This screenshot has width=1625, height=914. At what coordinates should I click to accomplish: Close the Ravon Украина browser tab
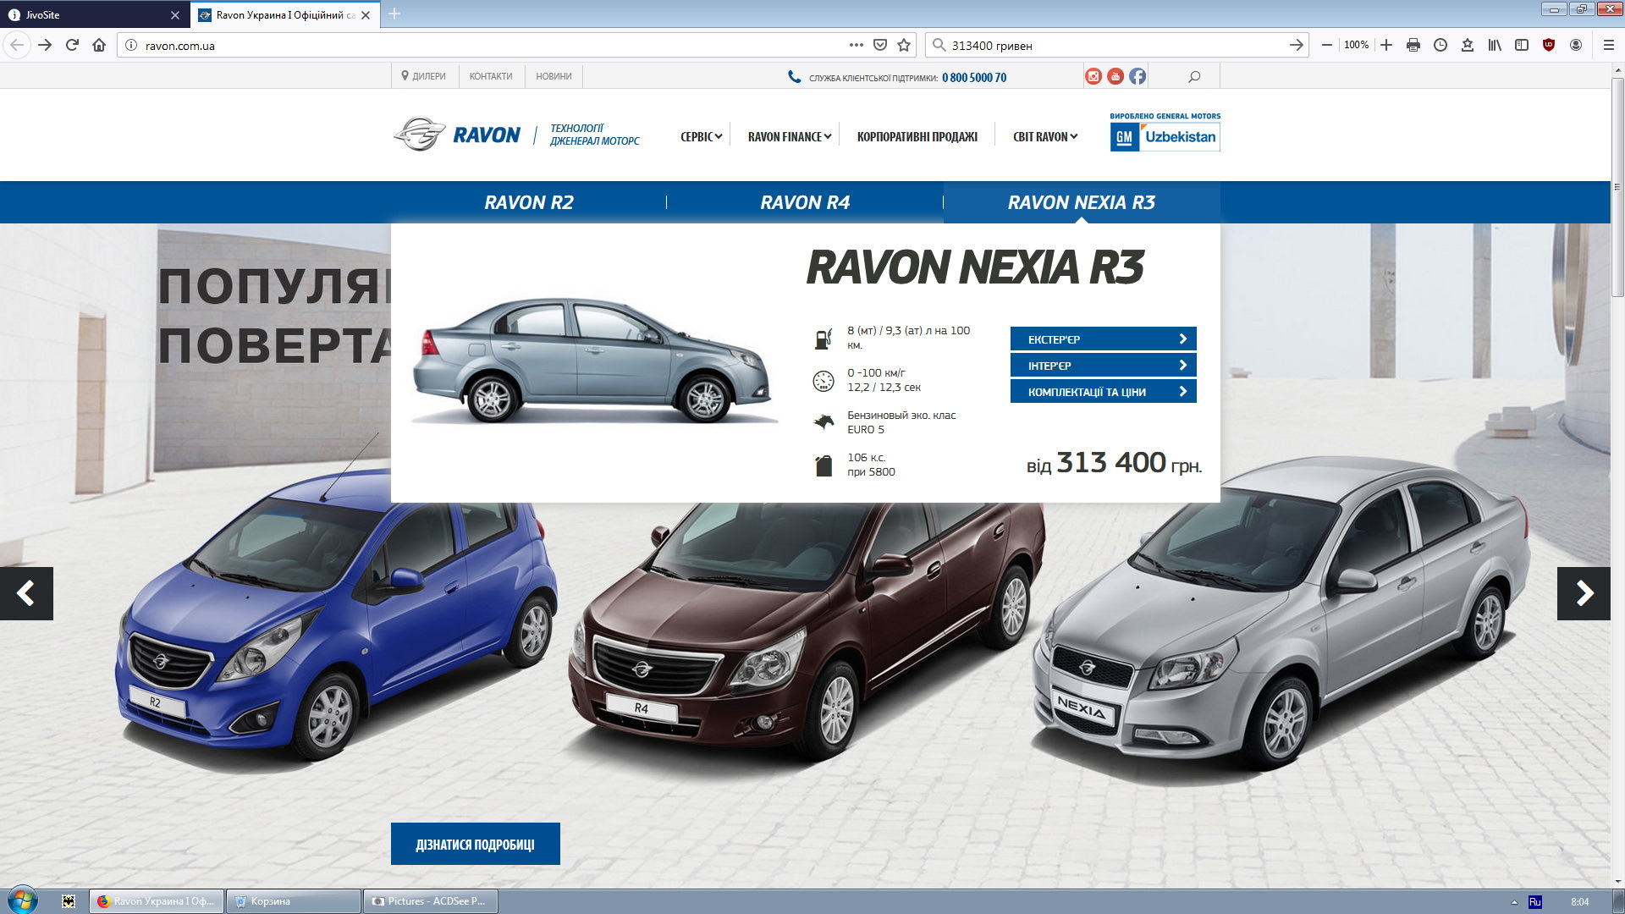click(366, 14)
